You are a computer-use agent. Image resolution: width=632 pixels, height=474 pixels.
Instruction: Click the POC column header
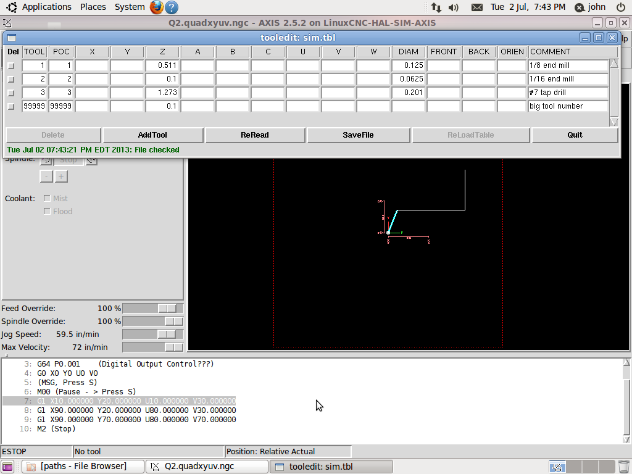61,52
